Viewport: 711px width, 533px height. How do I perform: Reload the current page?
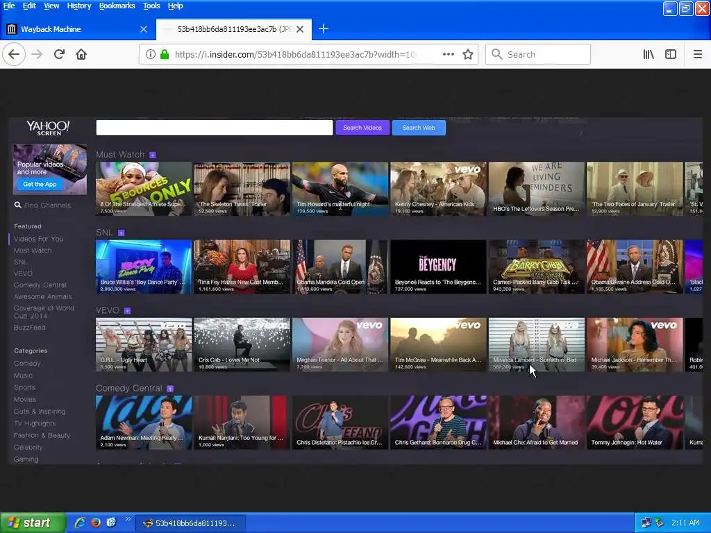tap(59, 54)
